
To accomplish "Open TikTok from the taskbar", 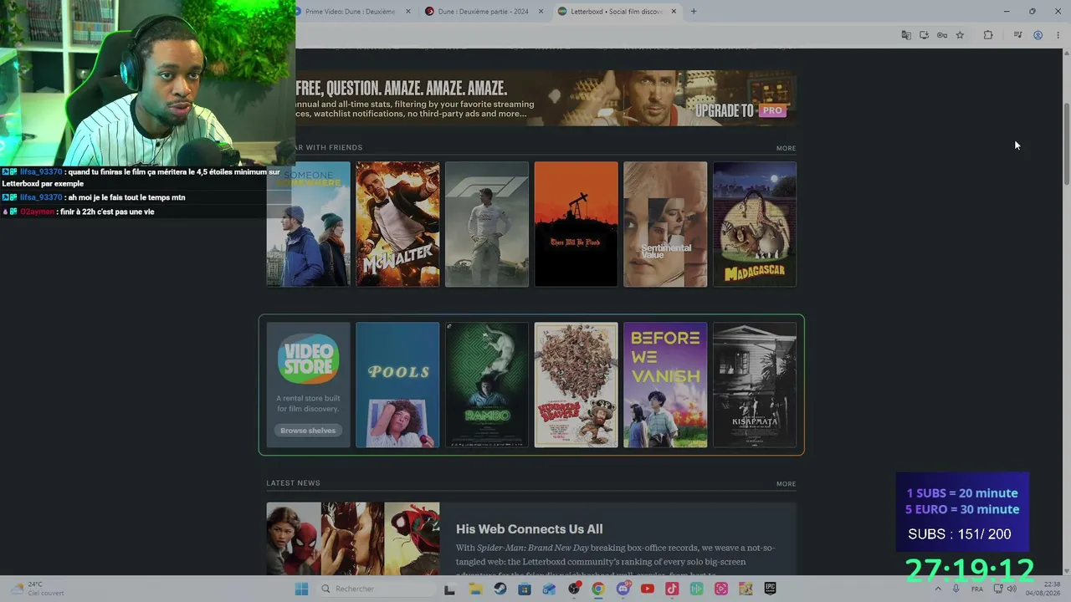I will (x=672, y=589).
